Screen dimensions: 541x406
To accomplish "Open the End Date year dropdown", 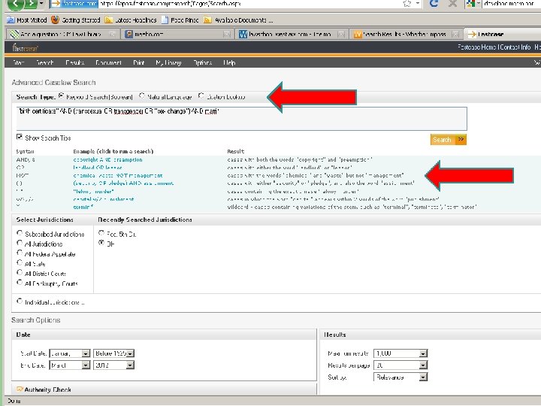I will pyautogui.click(x=114, y=365).
